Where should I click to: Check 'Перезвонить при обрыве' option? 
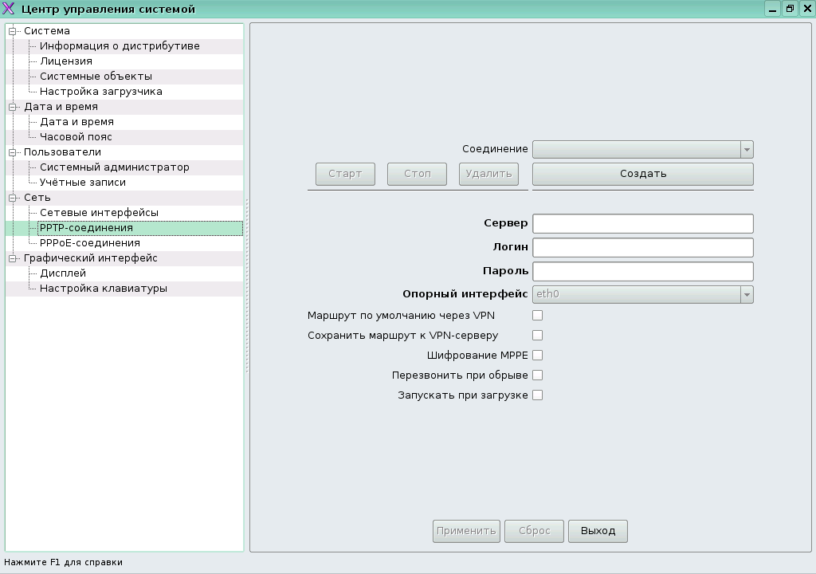(x=537, y=375)
